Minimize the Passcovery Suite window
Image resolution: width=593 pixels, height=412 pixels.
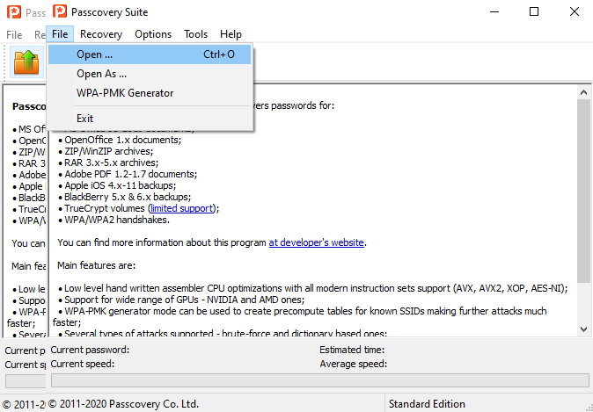tap(494, 12)
